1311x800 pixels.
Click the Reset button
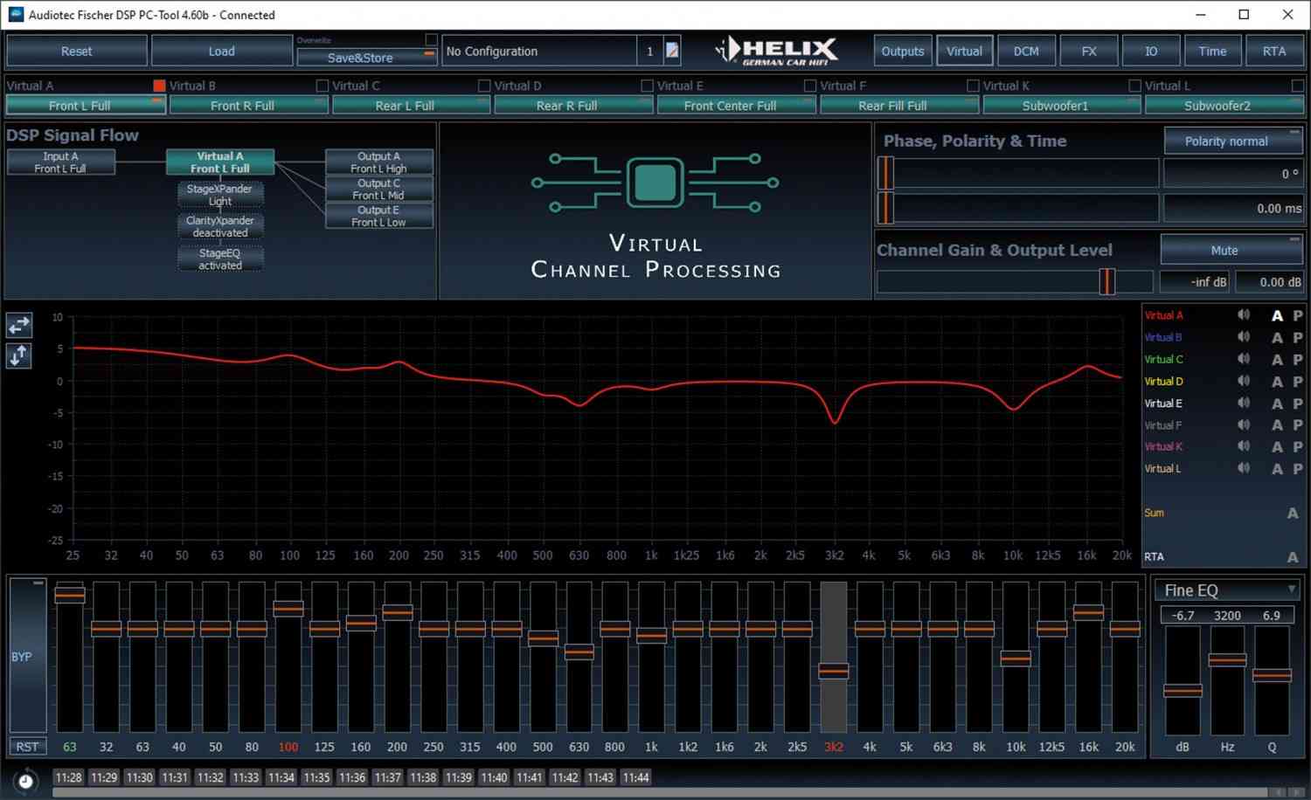pyautogui.click(x=77, y=52)
